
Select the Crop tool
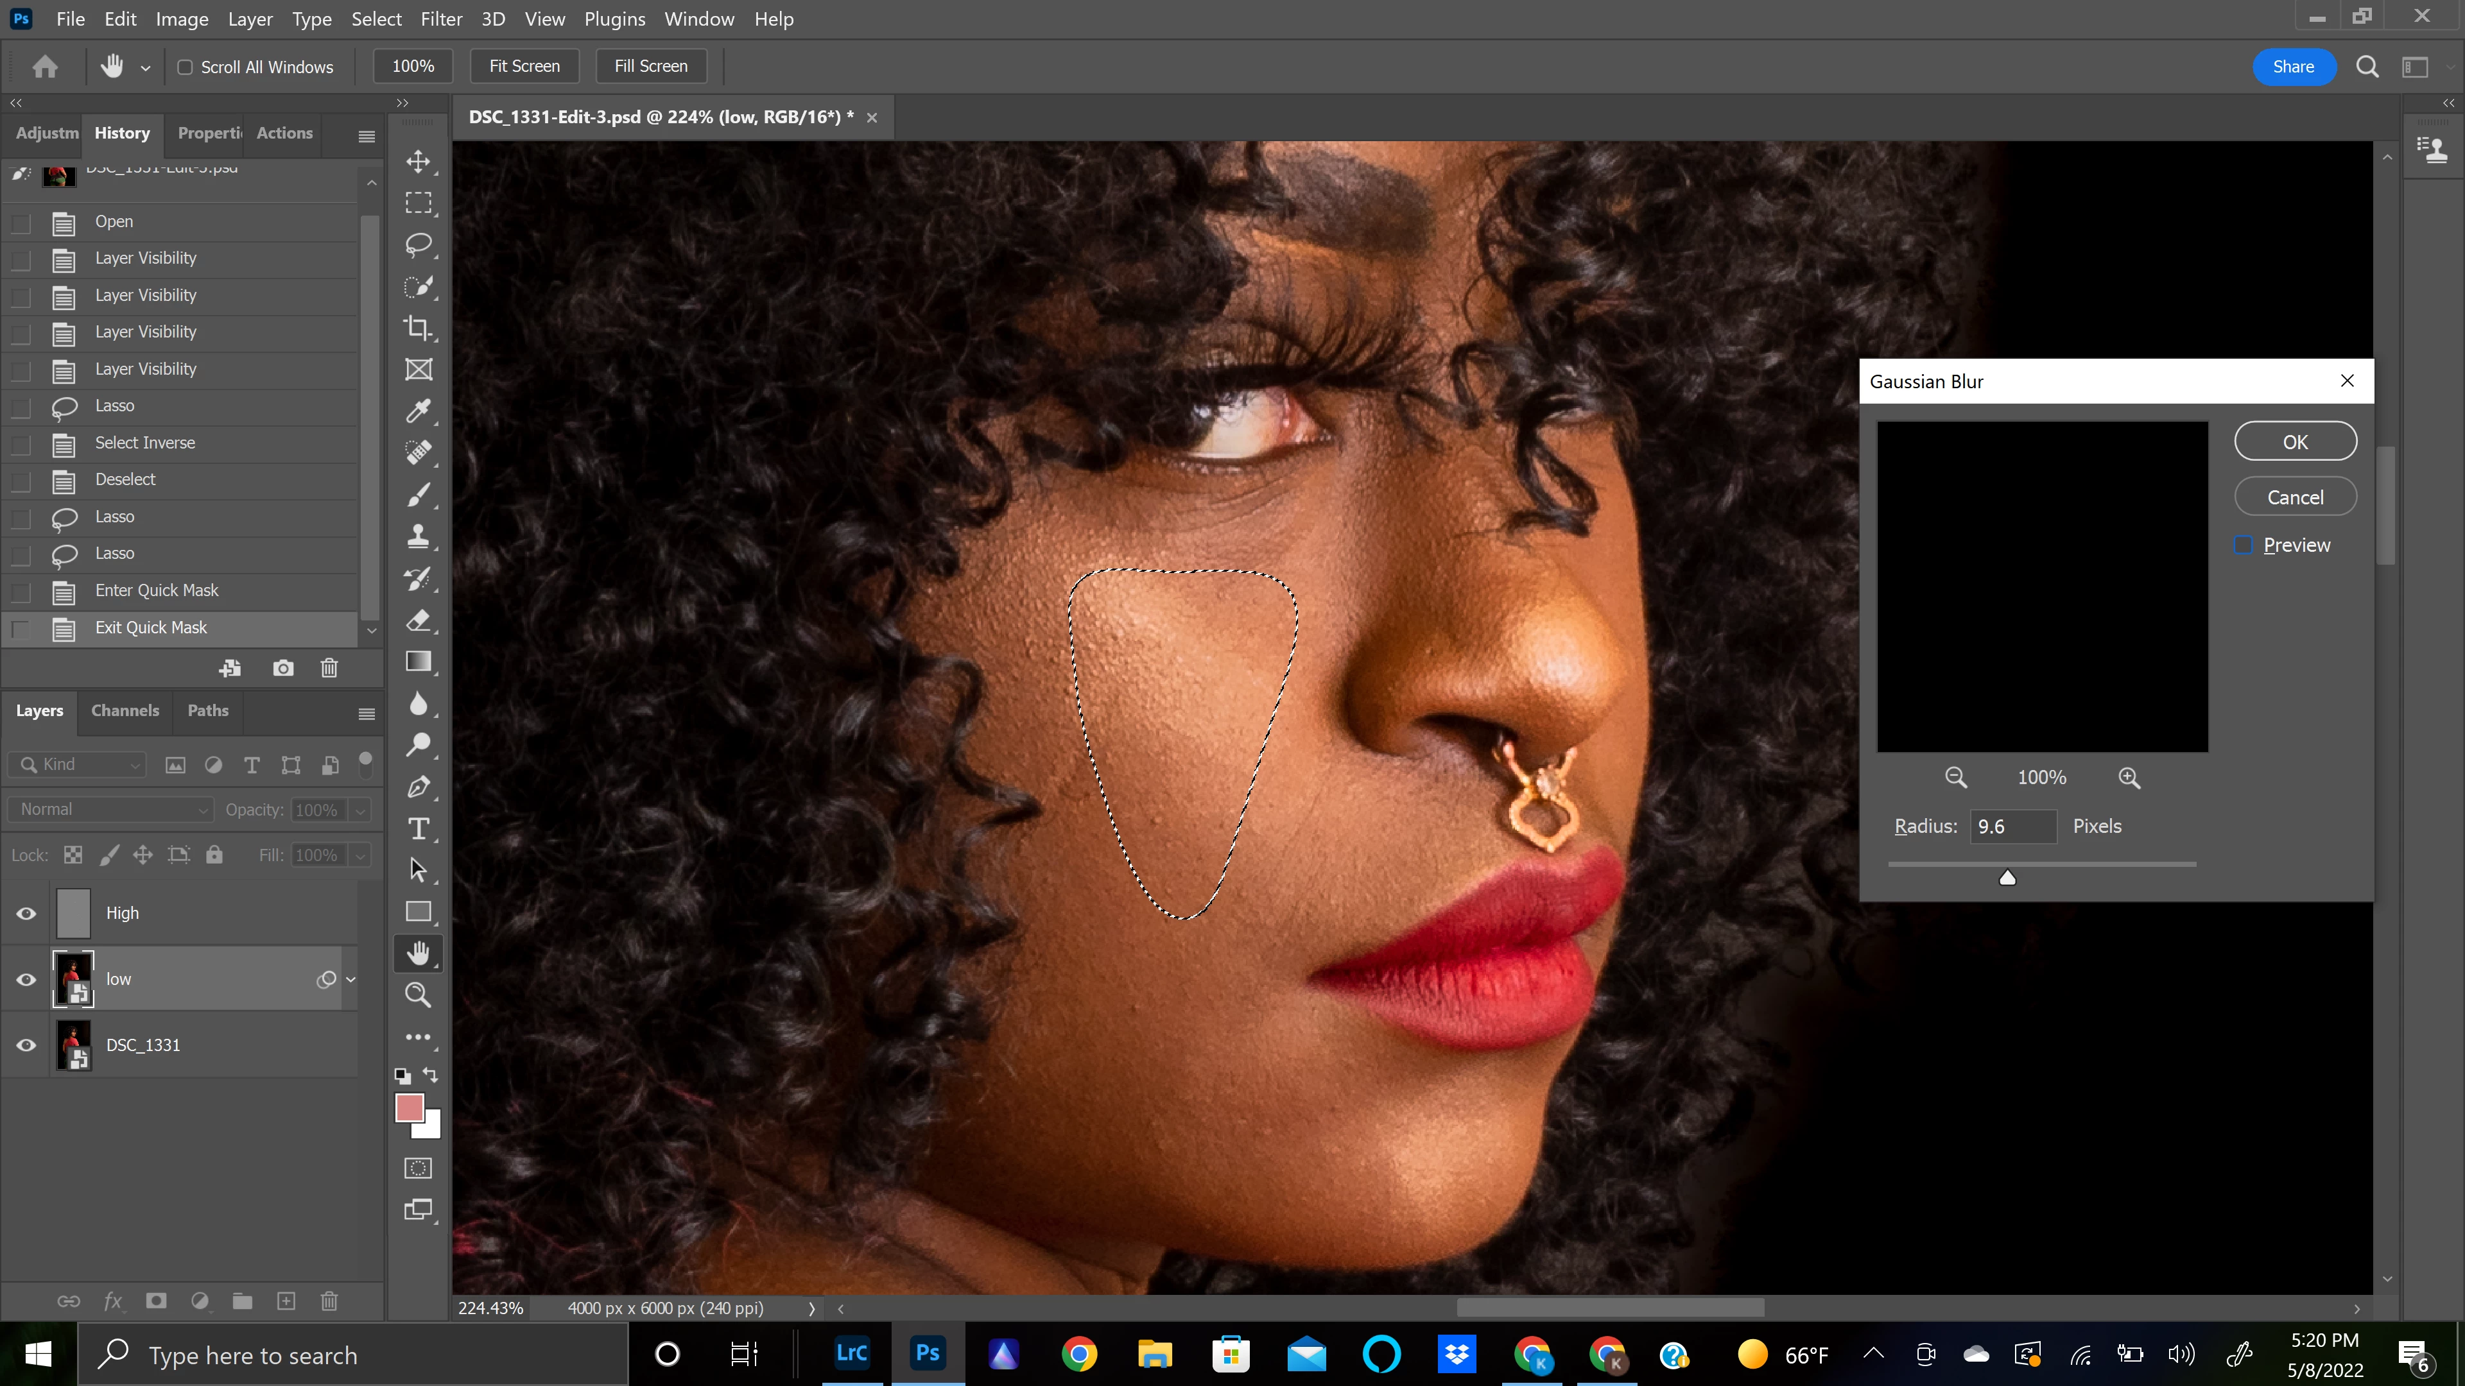(x=418, y=327)
